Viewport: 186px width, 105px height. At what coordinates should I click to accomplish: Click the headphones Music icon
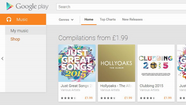point(9,20)
